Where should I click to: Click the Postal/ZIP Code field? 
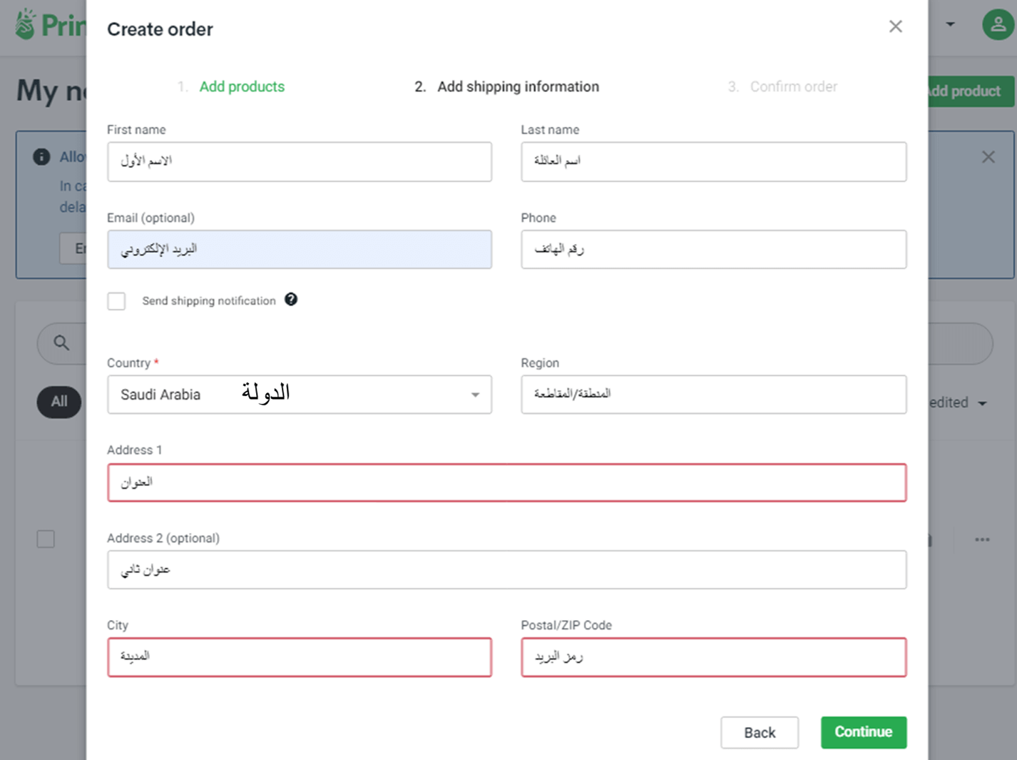(x=714, y=657)
